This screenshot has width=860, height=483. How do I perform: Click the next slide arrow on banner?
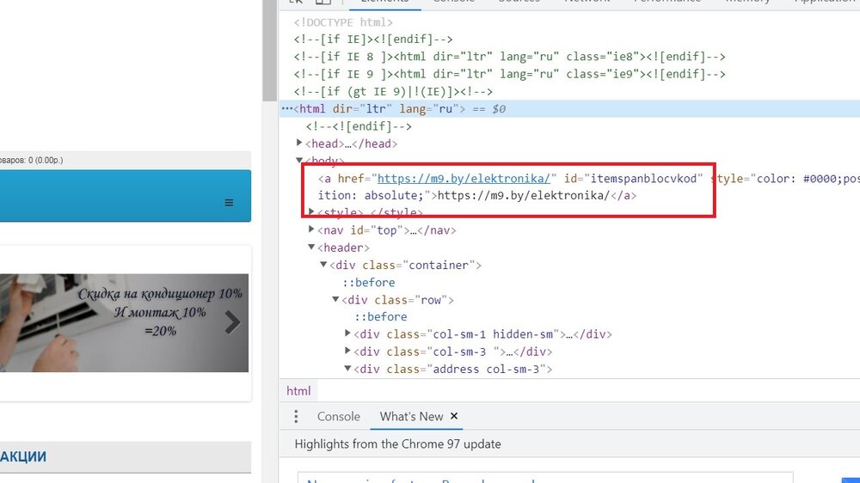point(232,322)
